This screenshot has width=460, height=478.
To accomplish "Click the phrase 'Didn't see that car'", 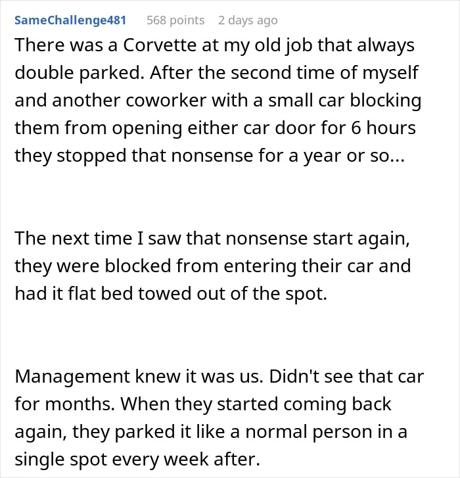I will [346, 377].
